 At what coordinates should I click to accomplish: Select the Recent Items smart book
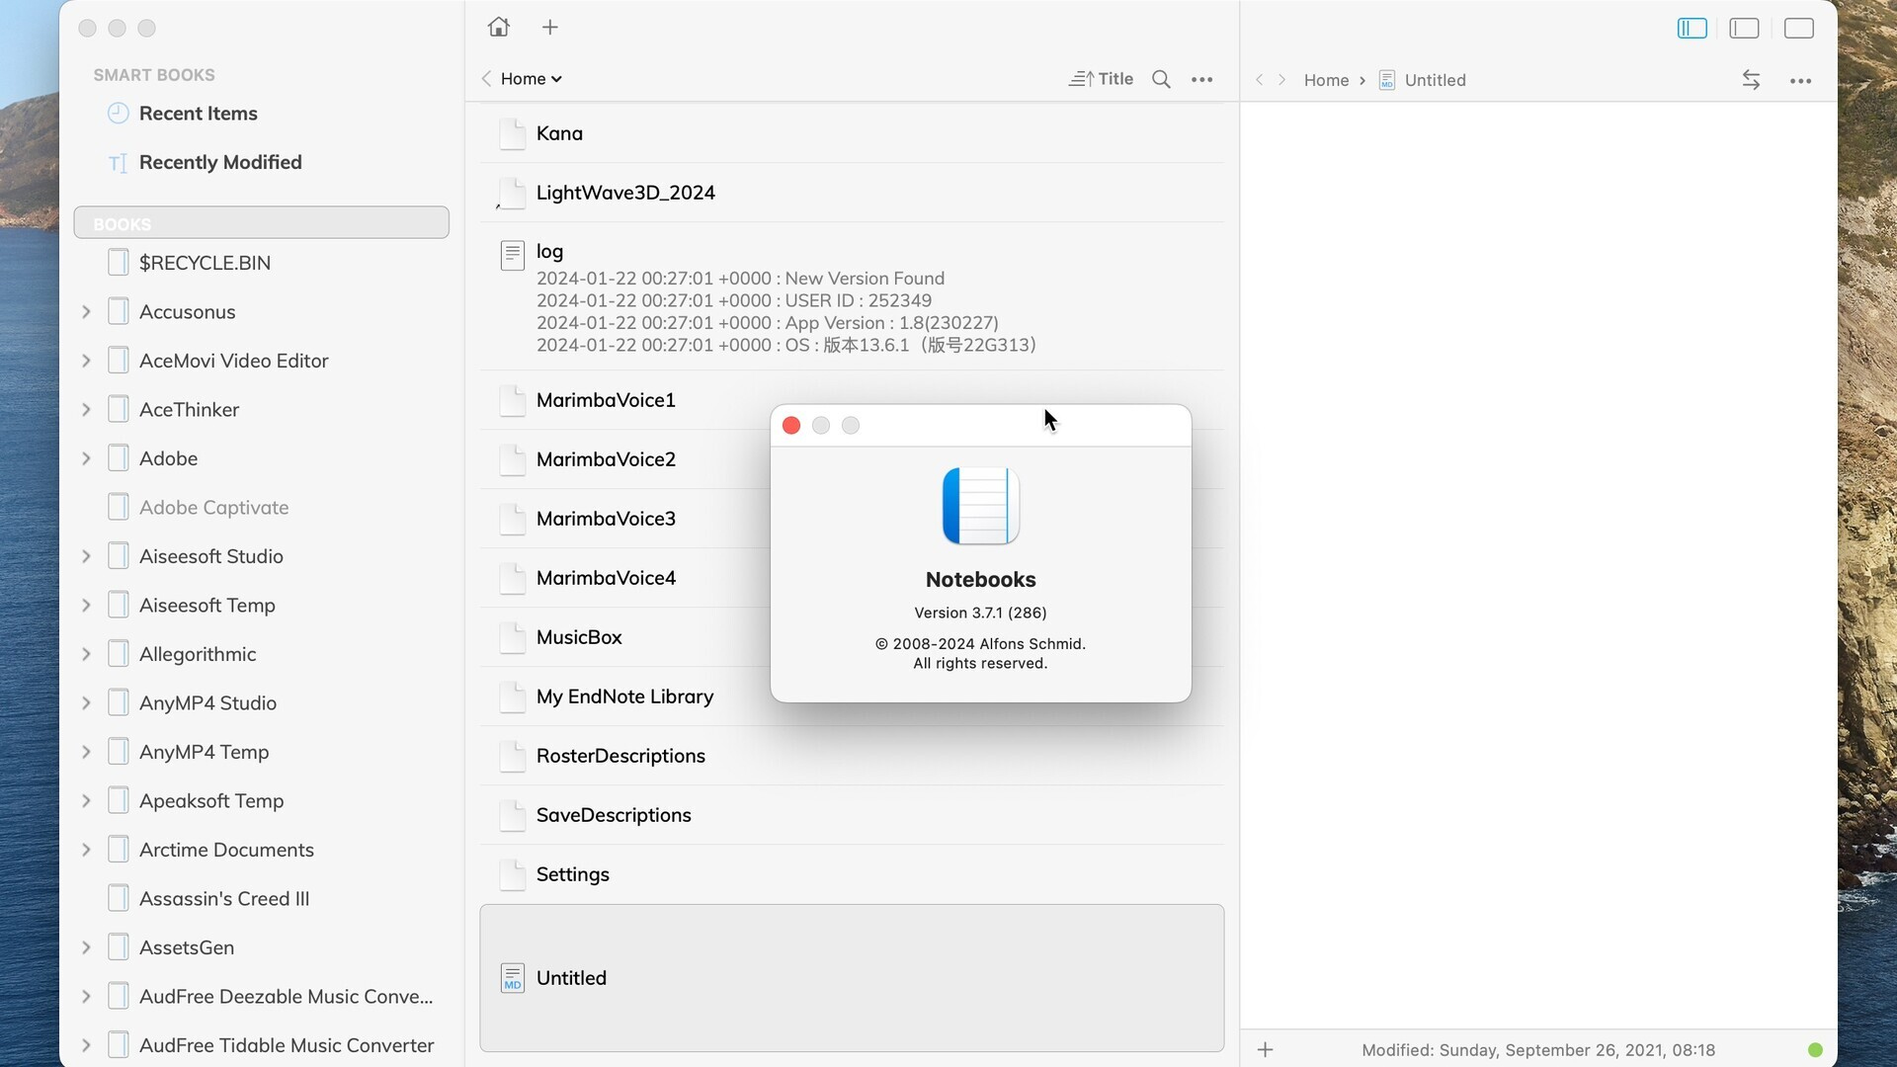198,112
